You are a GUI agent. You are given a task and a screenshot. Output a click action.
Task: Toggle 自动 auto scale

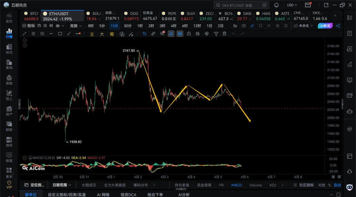[x=338, y=185]
